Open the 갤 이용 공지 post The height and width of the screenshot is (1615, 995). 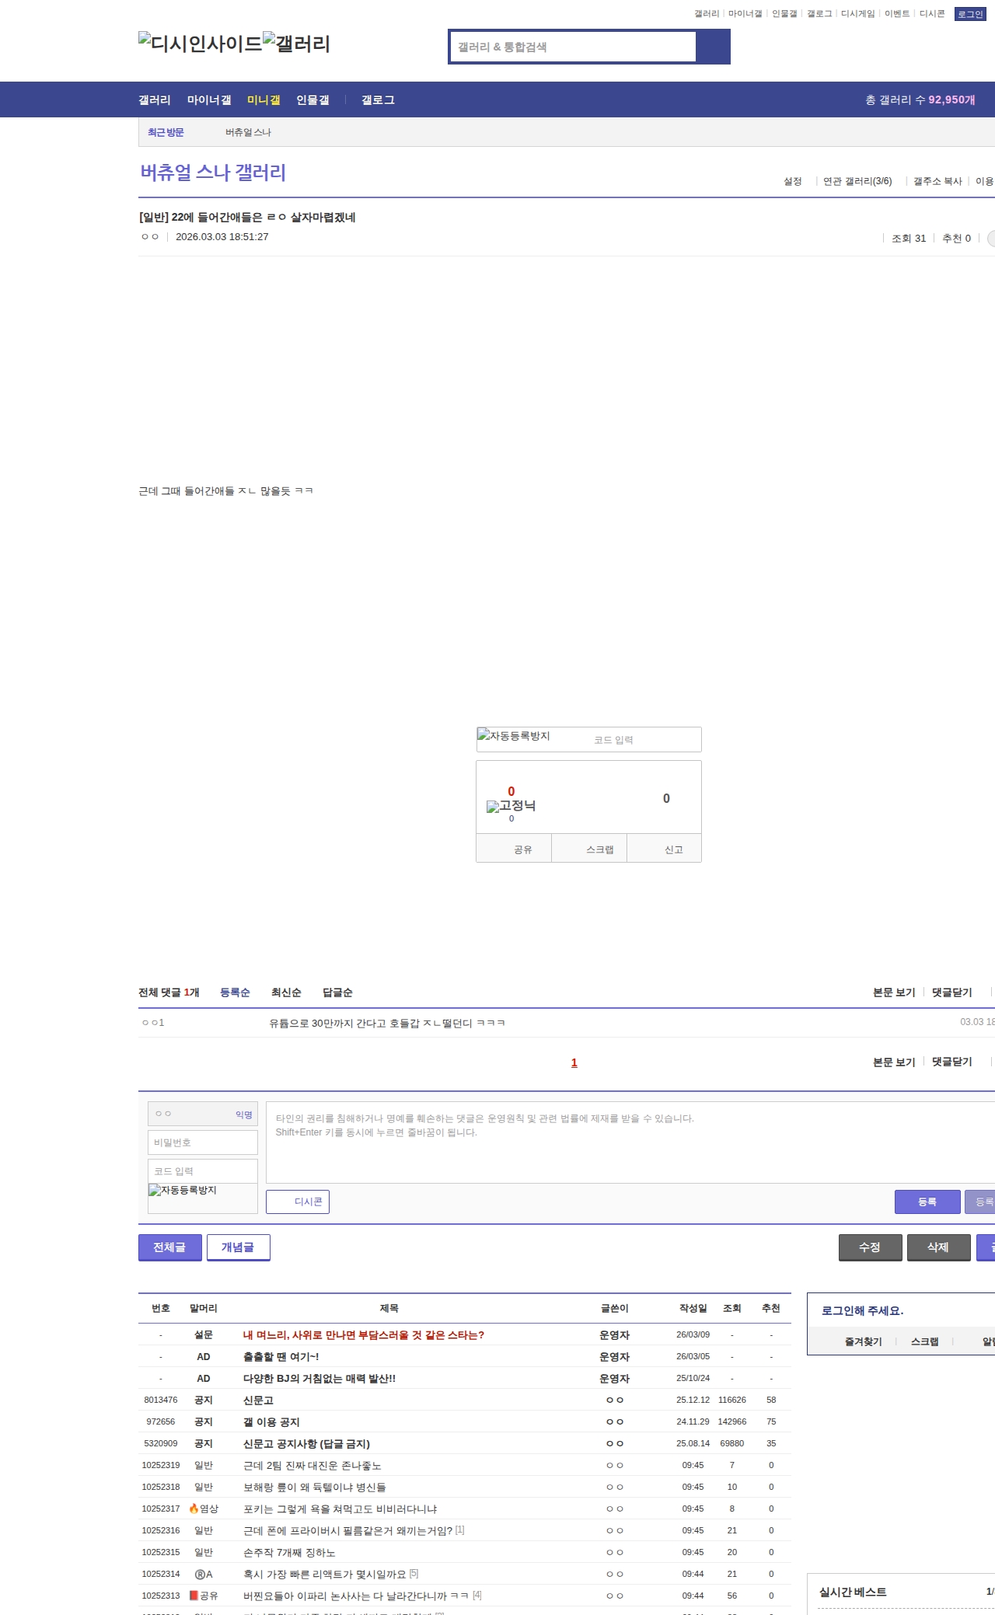tap(271, 1421)
